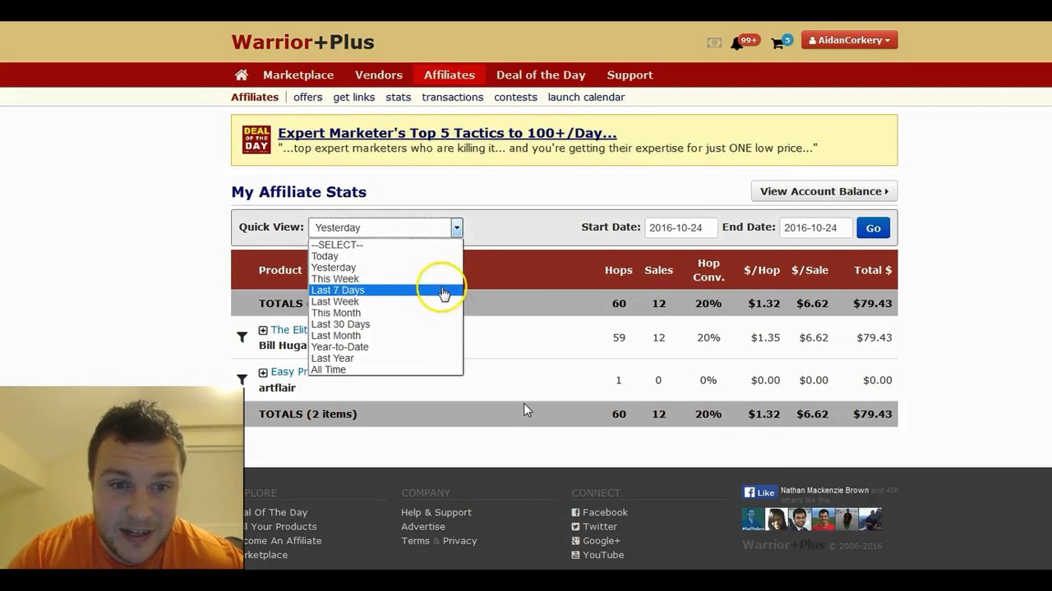
Task: Open the notifications bell icon
Action: pyautogui.click(x=737, y=44)
